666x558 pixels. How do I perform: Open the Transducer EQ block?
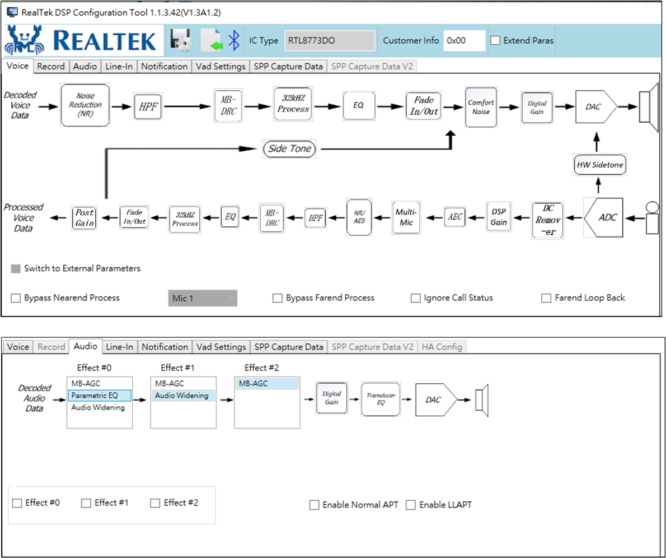coord(381,399)
